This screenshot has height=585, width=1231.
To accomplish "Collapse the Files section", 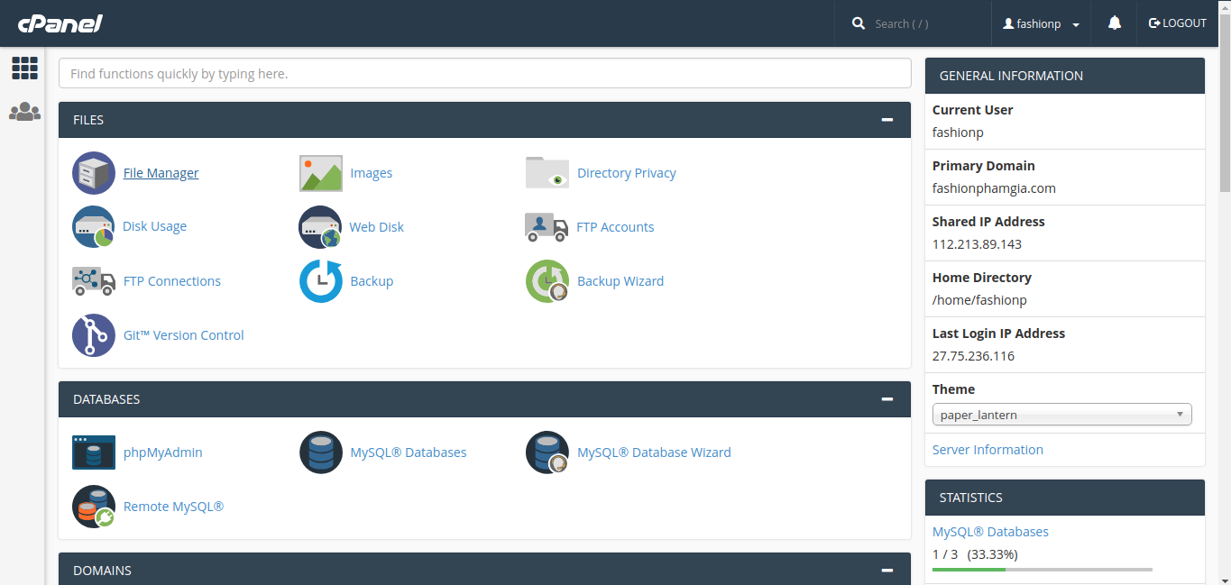I will coord(887,120).
